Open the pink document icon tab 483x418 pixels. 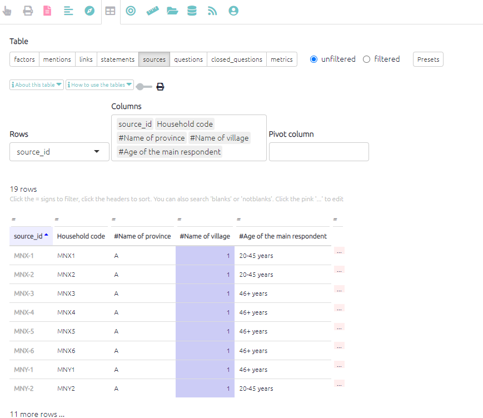coord(47,11)
